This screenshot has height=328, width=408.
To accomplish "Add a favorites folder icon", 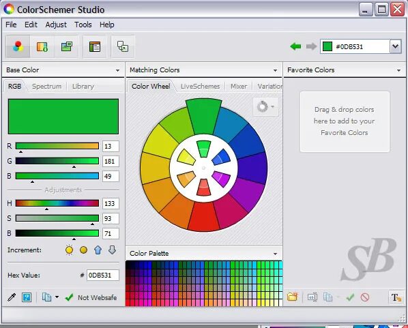I will point(293,297).
